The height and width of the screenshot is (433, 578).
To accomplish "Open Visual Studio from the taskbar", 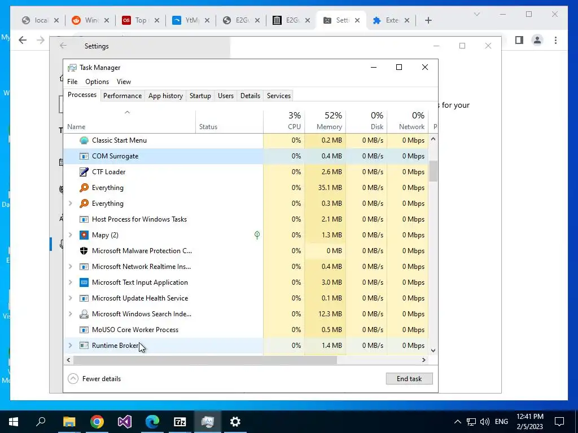I will click(x=125, y=422).
